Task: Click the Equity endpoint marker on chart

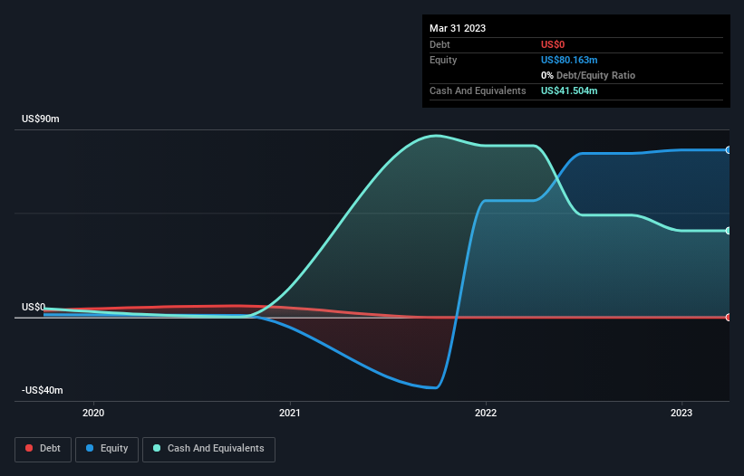Action: coord(728,150)
